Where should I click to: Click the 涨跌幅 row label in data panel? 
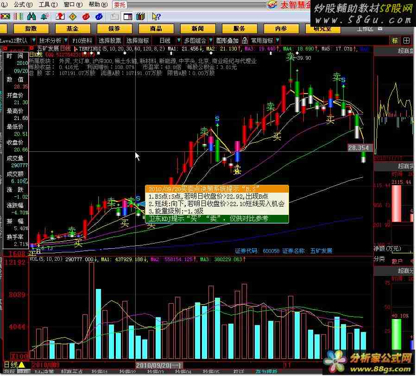(15, 206)
